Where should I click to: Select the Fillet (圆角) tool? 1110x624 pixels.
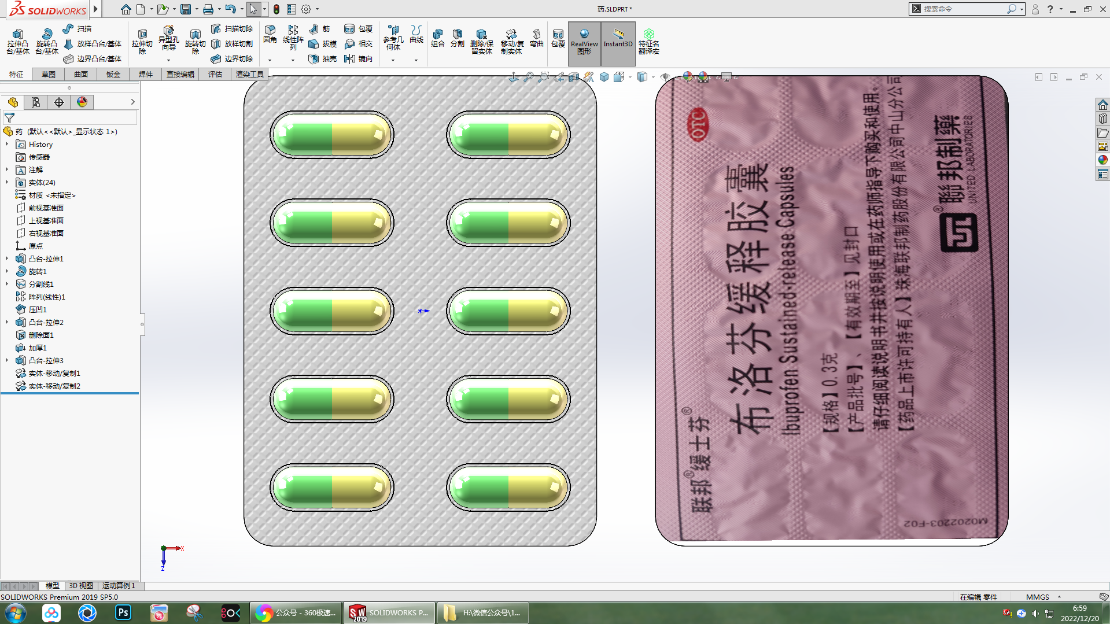pos(270,34)
